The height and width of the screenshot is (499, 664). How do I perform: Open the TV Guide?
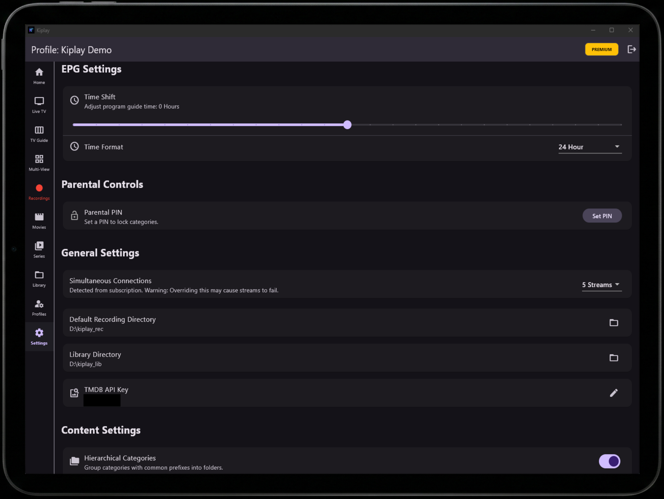(x=39, y=133)
